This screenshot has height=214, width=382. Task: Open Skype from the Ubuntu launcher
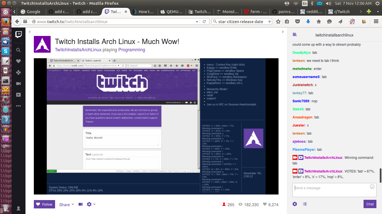(x=6, y=51)
